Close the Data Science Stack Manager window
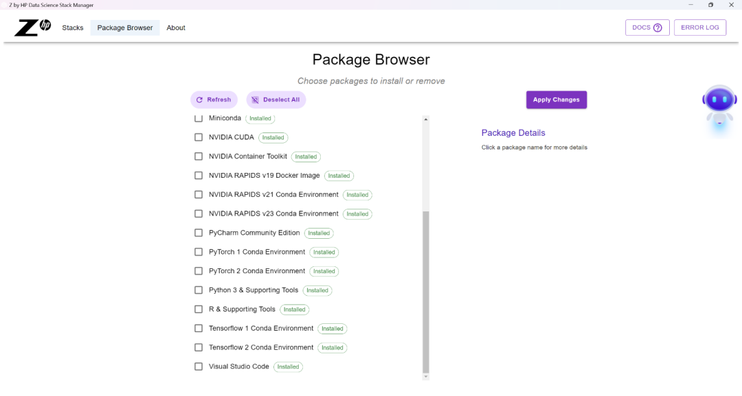This screenshot has height=396, width=742. click(731, 5)
